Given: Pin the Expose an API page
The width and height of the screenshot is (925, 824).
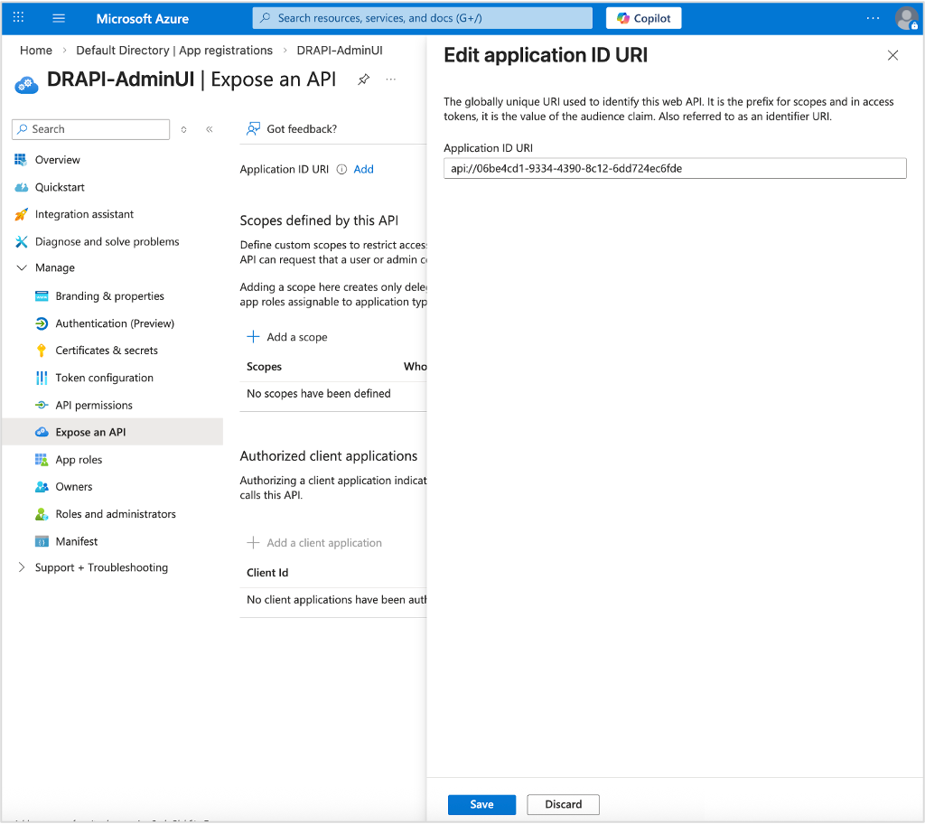Looking at the screenshot, I should 364,80.
